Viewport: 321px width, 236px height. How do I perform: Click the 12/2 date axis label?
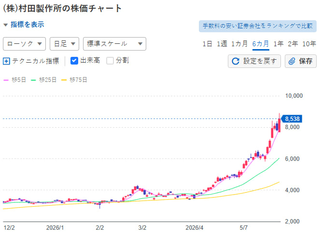click(x=9, y=228)
